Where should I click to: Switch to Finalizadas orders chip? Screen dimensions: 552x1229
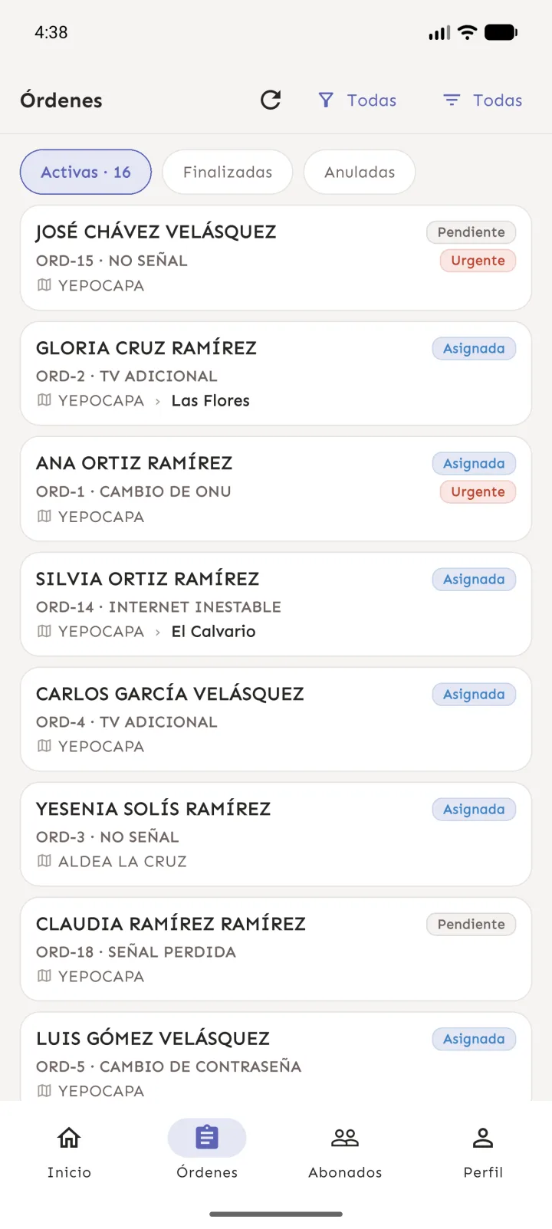click(228, 172)
